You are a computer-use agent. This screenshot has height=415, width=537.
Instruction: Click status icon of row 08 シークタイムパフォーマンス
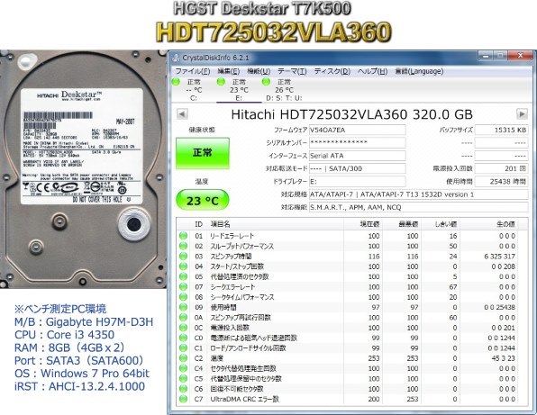(x=184, y=297)
